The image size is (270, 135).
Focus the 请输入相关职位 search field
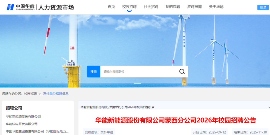point(139,71)
